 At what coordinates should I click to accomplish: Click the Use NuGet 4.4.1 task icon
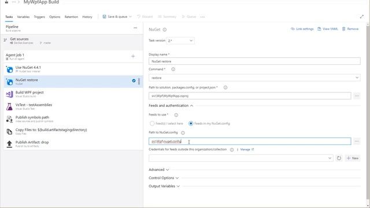(x=9, y=69)
